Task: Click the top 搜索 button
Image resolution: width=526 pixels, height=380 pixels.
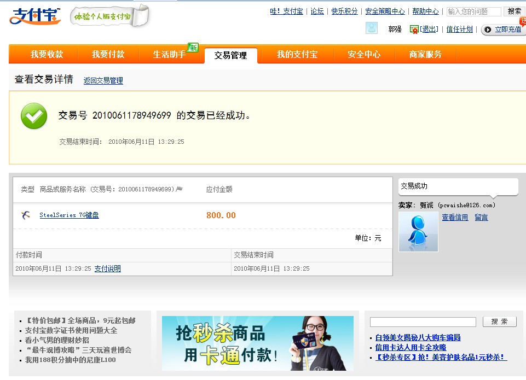Action: tap(515, 11)
